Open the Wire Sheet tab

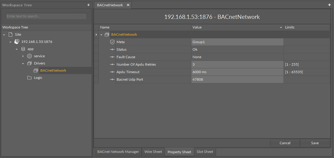coord(153,152)
